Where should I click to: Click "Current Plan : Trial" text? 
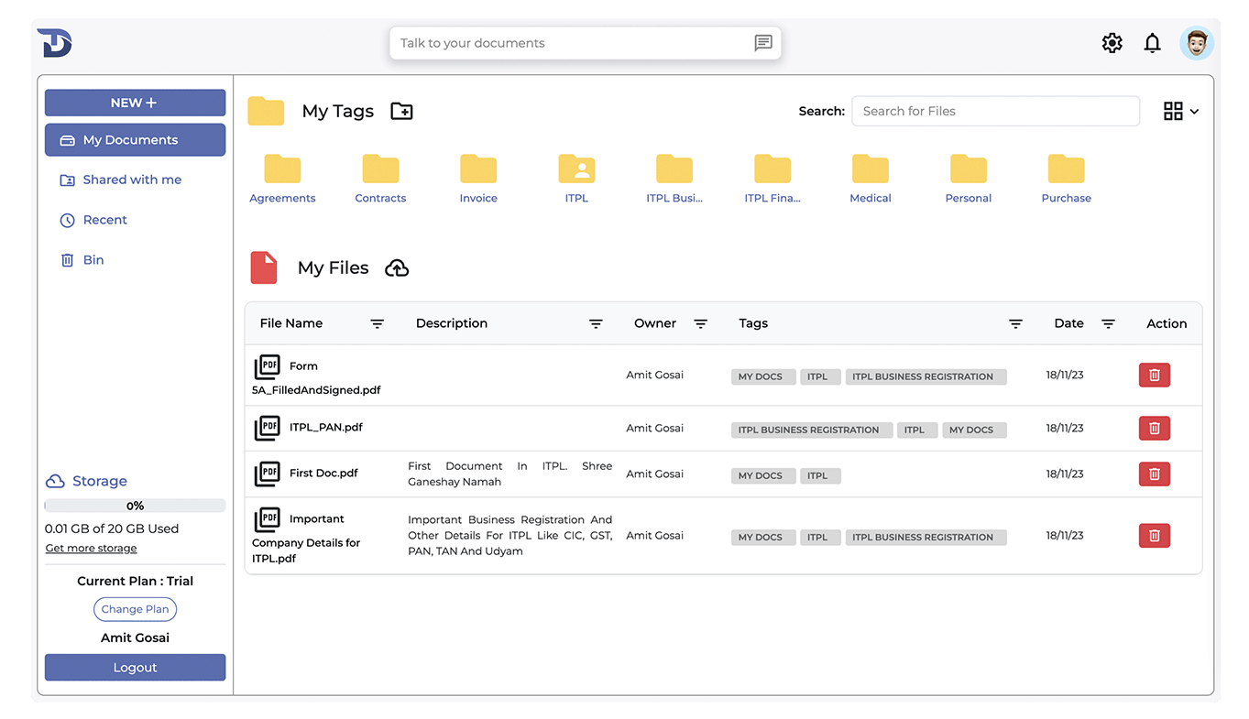coord(135,581)
